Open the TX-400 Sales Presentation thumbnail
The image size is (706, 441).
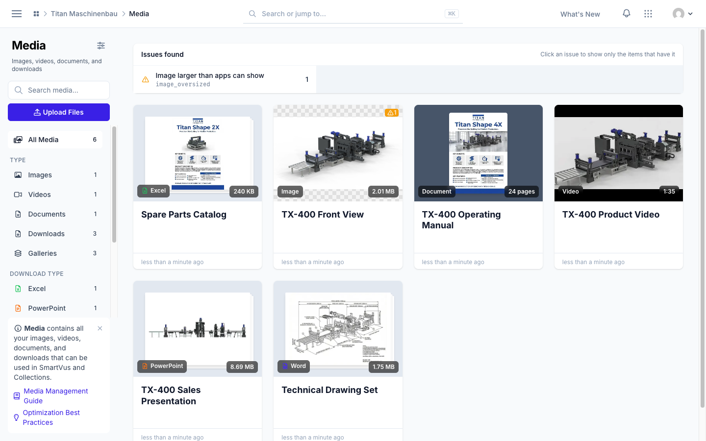tap(198, 329)
